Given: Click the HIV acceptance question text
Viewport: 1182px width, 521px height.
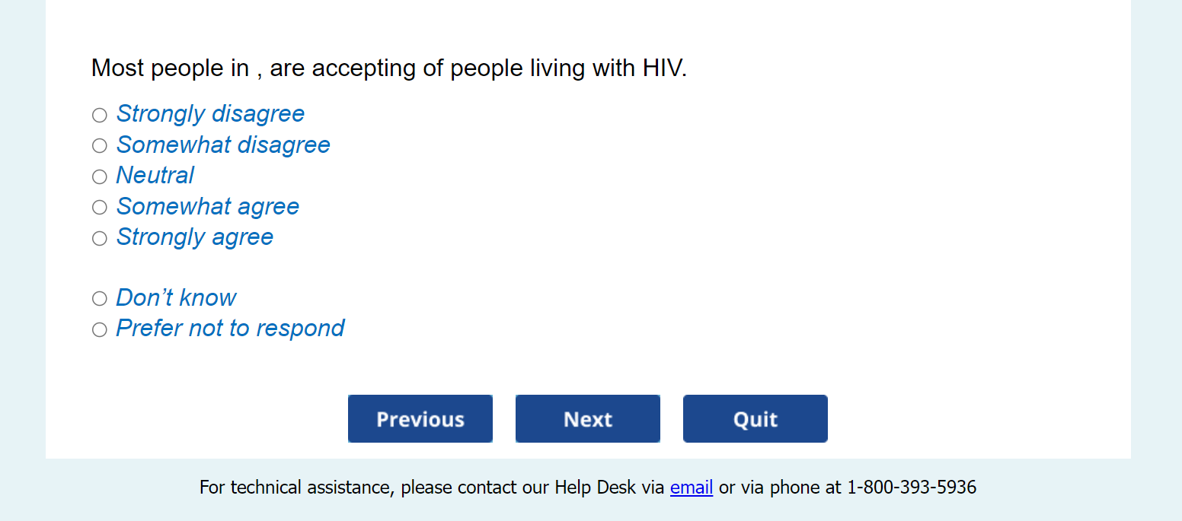Looking at the screenshot, I should coord(388,68).
